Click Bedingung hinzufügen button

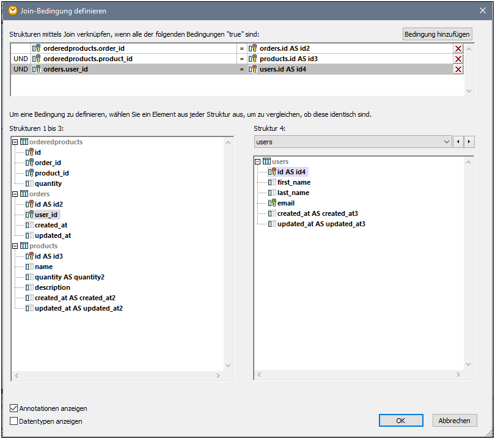click(x=436, y=34)
